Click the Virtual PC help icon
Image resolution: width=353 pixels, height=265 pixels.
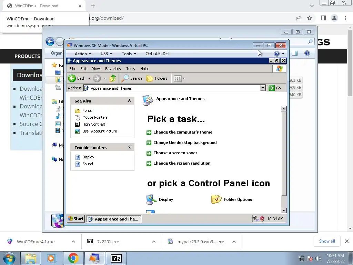pyautogui.click(x=277, y=53)
